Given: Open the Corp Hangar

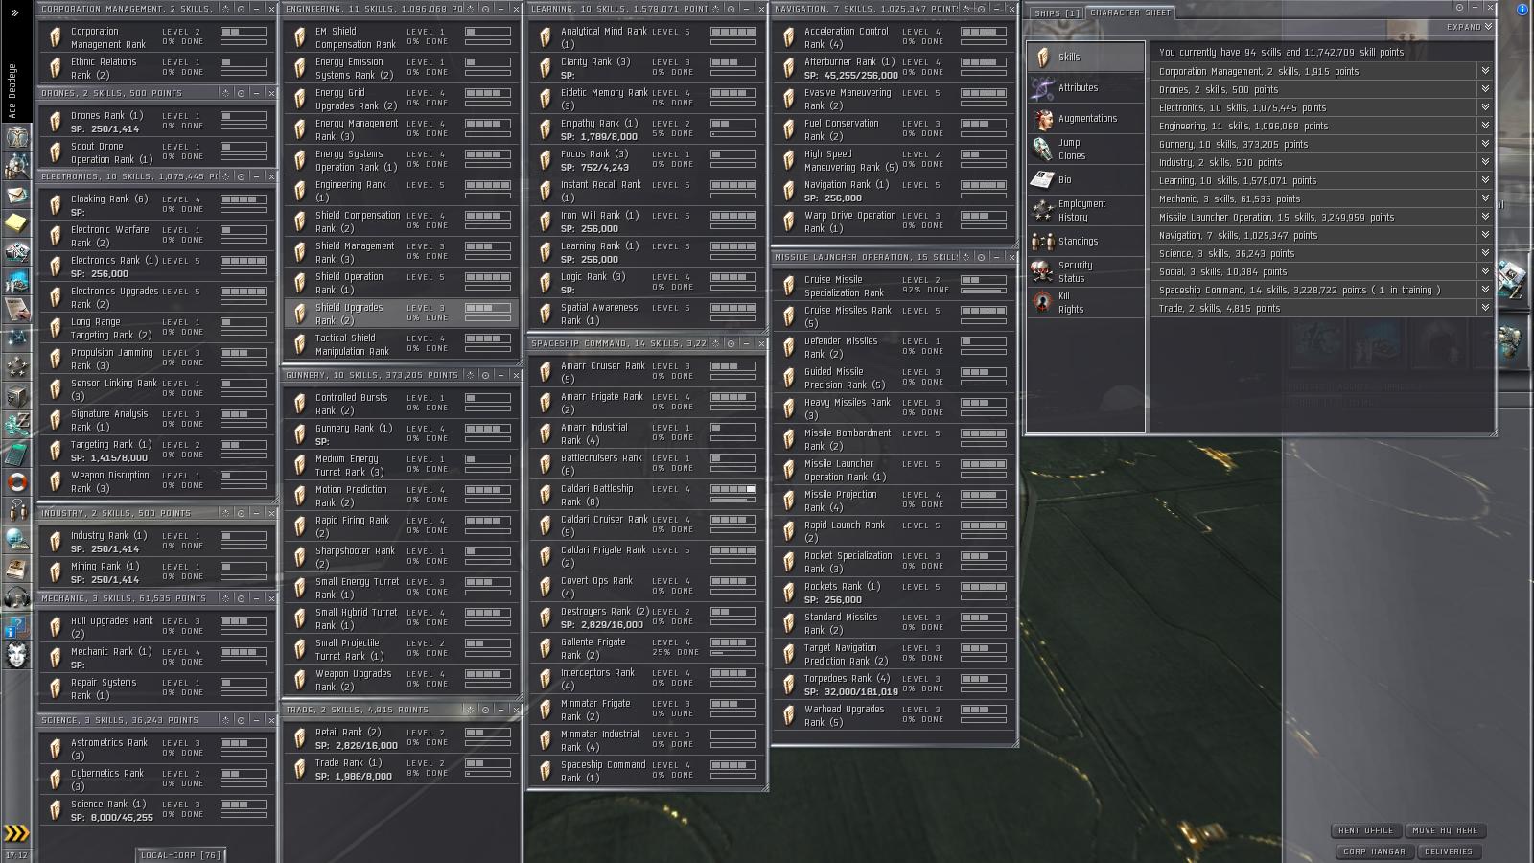Looking at the screenshot, I should (1374, 851).
